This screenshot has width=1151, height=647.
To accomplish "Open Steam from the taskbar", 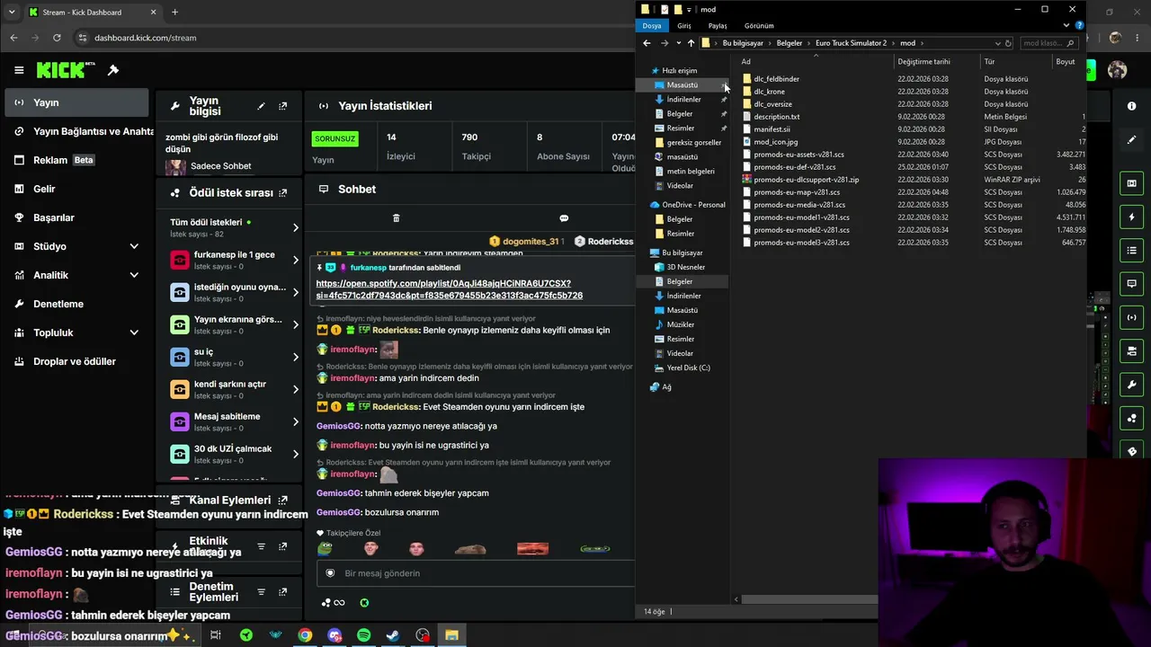I will (393, 635).
